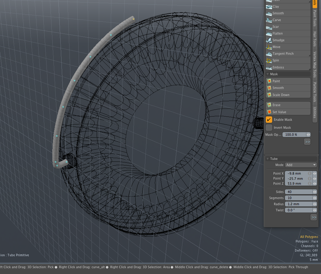Click the Radius stepper arrows
The image size is (321, 274).
(315, 204)
